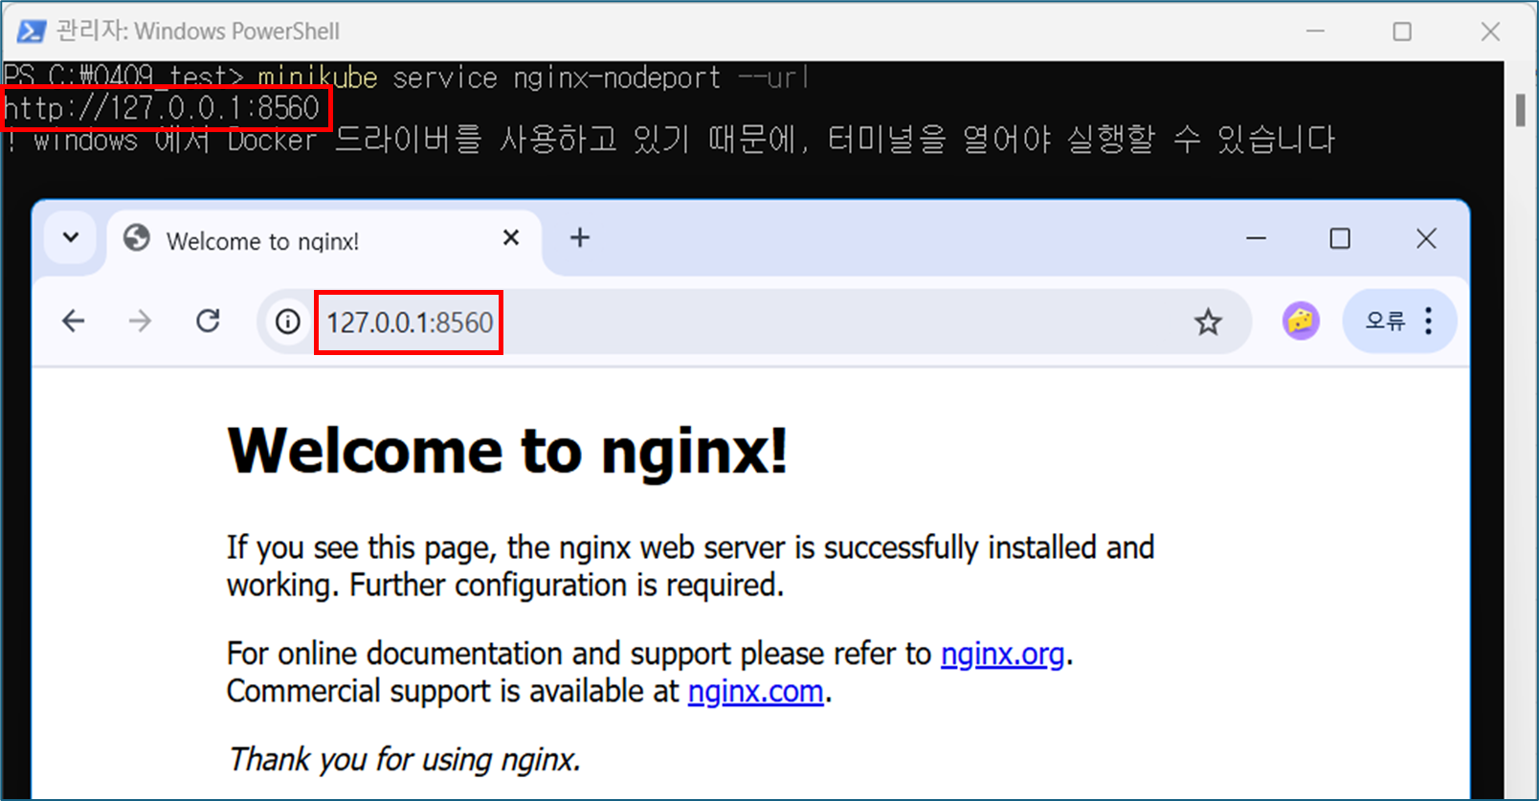The width and height of the screenshot is (1539, 801).
Task: Close the PowerShell window
Action: pyautogui.click(x=1490, y=32)
